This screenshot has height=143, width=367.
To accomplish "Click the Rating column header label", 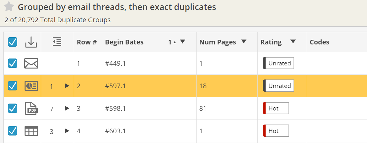I will pos(271,42).
